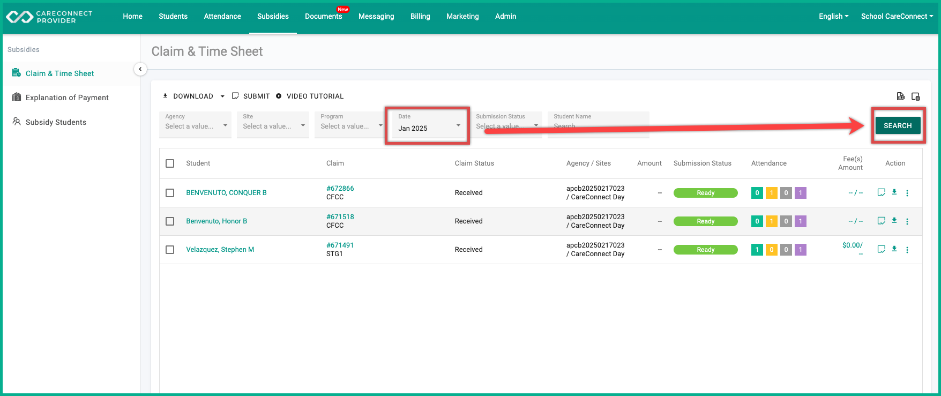The image size is (941, 396).
Task: Click the table column settings icon
Action: 916,96
